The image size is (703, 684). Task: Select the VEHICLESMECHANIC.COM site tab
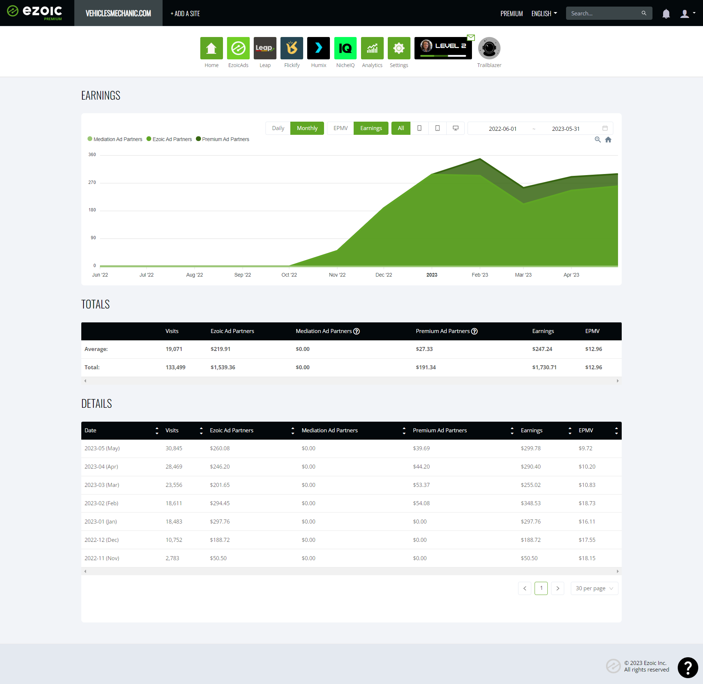(118, 13)
